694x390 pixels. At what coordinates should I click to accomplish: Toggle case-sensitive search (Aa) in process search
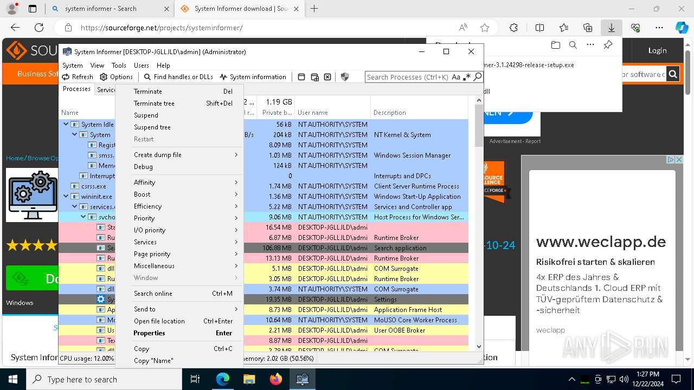click(x=456, y=77)
